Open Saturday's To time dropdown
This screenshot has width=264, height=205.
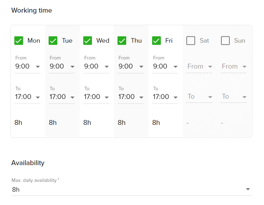(x=200, y=97)
